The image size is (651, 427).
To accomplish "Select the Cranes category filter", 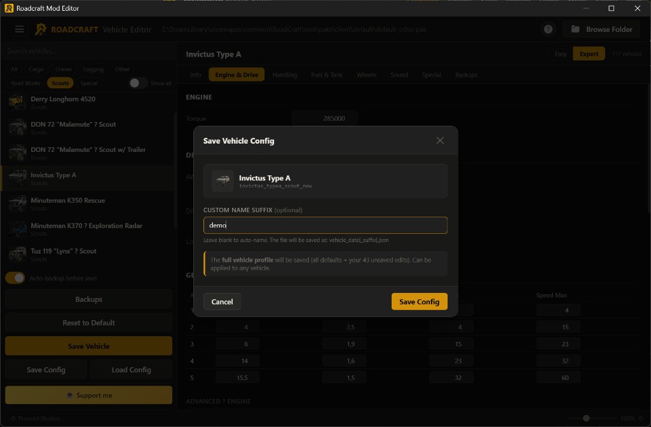I will pos(64,69).
